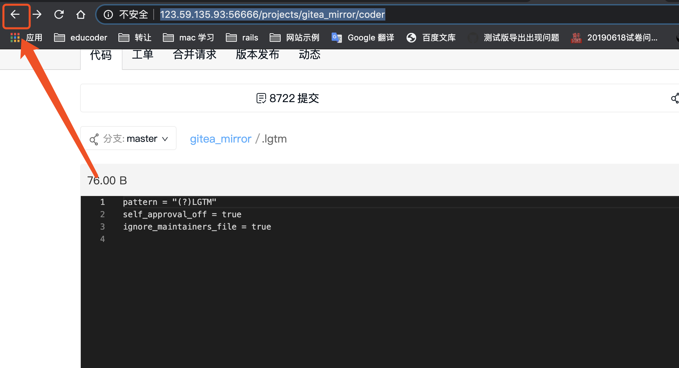Select code line 1 pattern = "(?)LGTM"
The image size is (679, 368).
170,202
